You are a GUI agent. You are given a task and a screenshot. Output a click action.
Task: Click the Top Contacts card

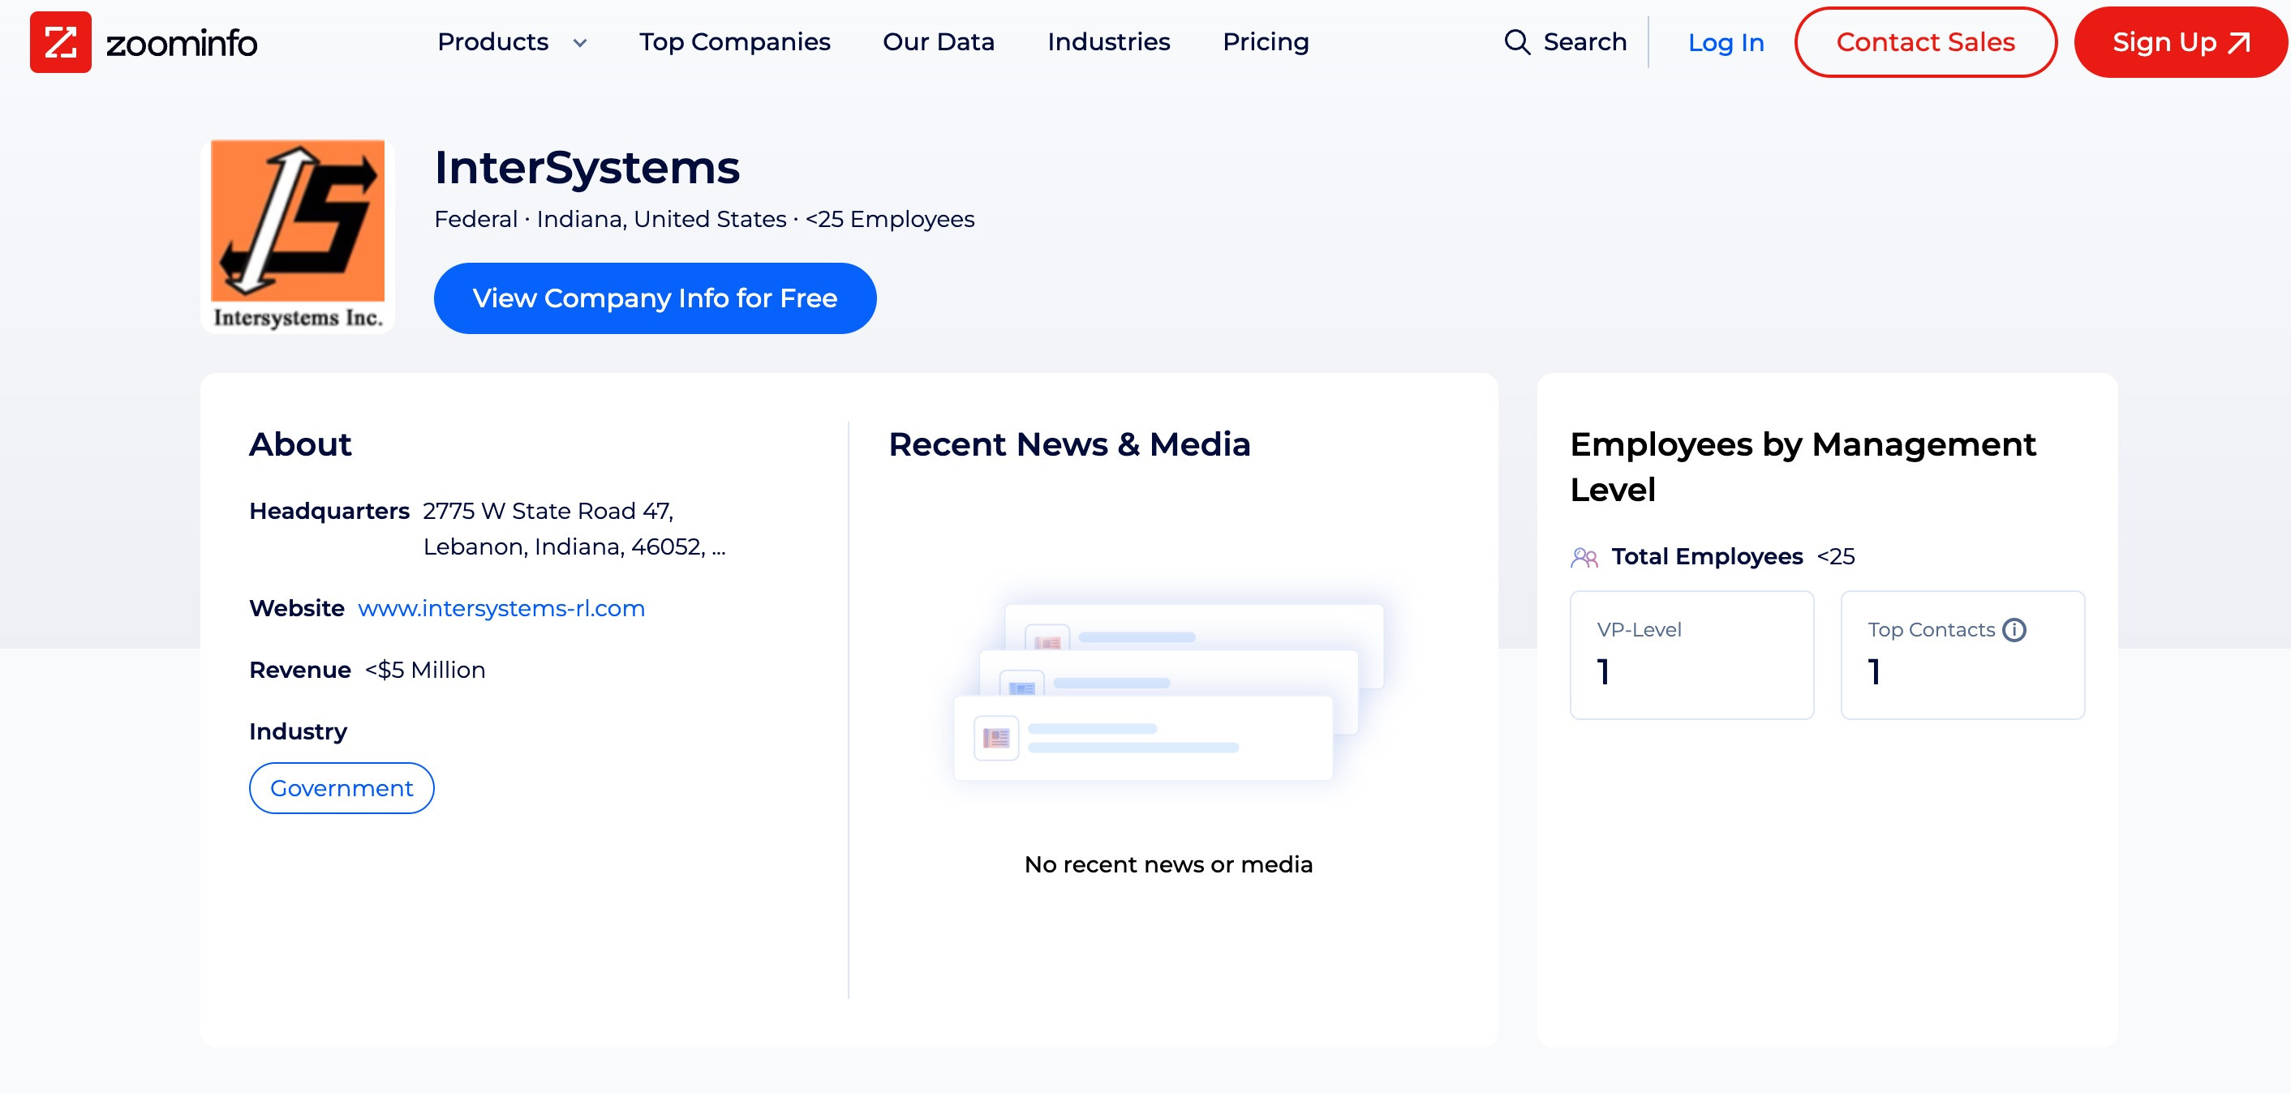pos(1962,655)
